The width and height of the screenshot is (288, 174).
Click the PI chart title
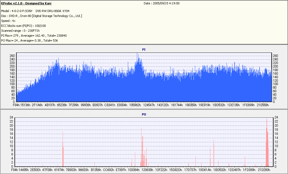coord(144,50)
